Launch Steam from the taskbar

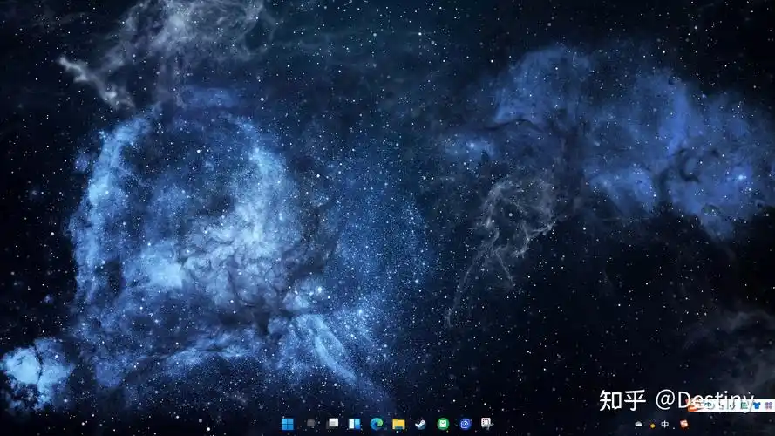[x=420, y=424]
